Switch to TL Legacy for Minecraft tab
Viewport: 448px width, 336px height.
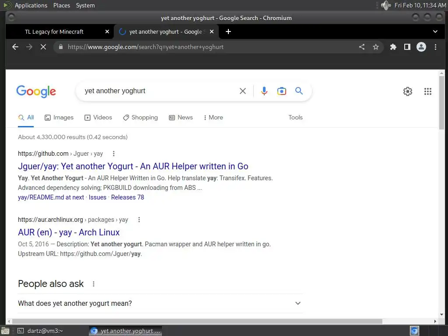59,31
